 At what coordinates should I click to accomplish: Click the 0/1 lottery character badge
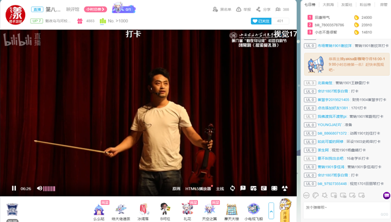123,8
